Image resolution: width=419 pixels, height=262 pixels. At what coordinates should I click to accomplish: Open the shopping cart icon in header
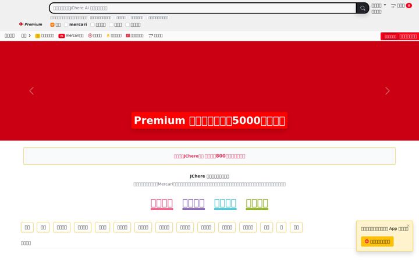click(393, 6)
